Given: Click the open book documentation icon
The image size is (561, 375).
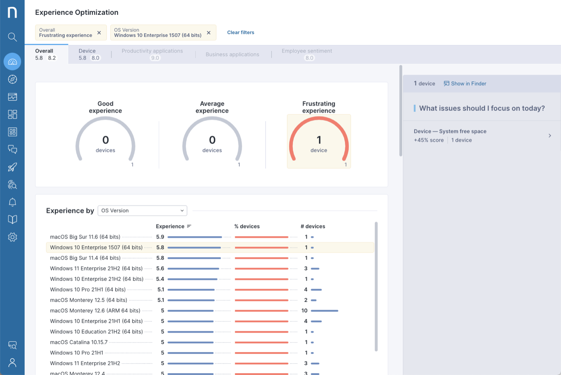Looking at the screenshot, I should click(12, 219).
